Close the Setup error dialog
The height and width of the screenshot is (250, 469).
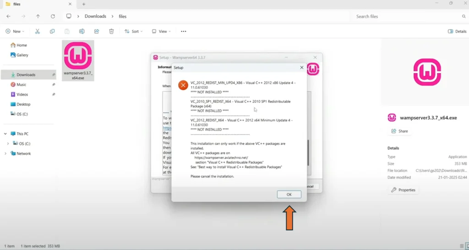301,68
